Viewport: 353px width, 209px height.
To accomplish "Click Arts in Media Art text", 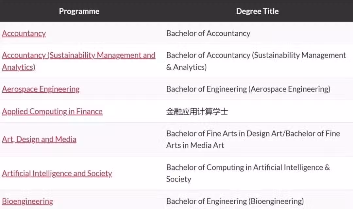I will pos(195,145).
